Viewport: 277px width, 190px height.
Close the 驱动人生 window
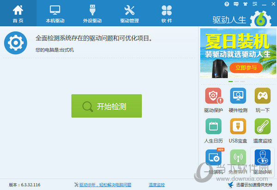tap(273, 4)
